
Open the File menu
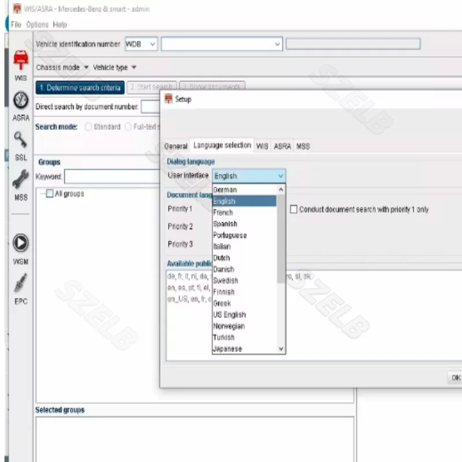pyautogui.click(x=16, y=24)
